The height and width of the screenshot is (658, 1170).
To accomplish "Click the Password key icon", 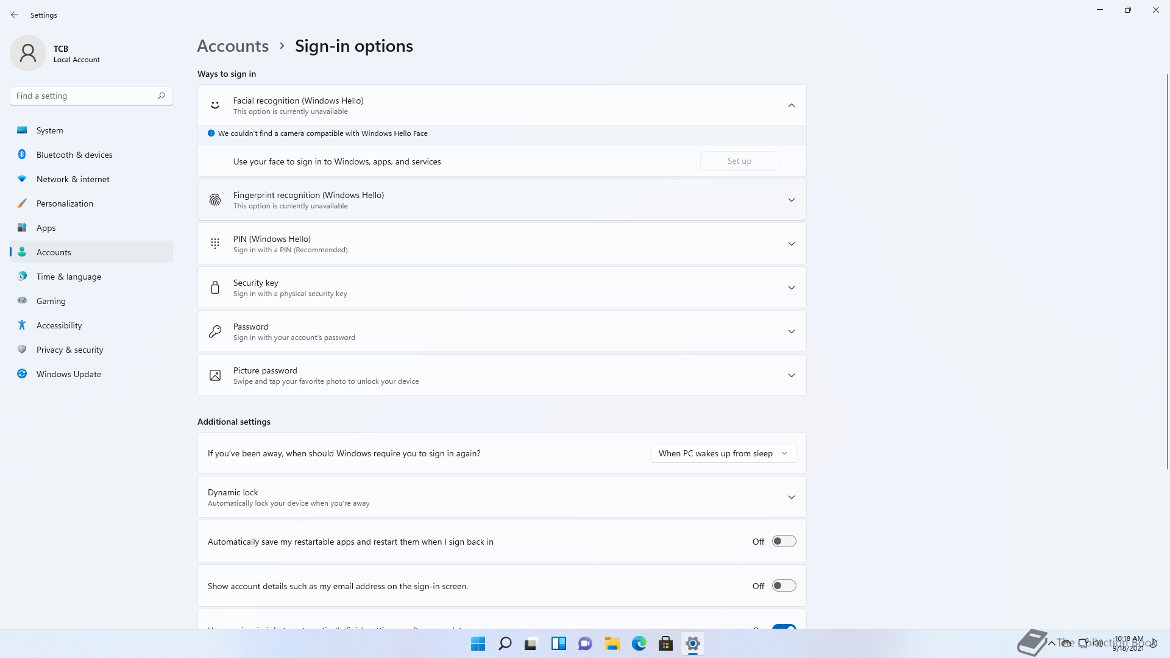I will tap(215, 331).
